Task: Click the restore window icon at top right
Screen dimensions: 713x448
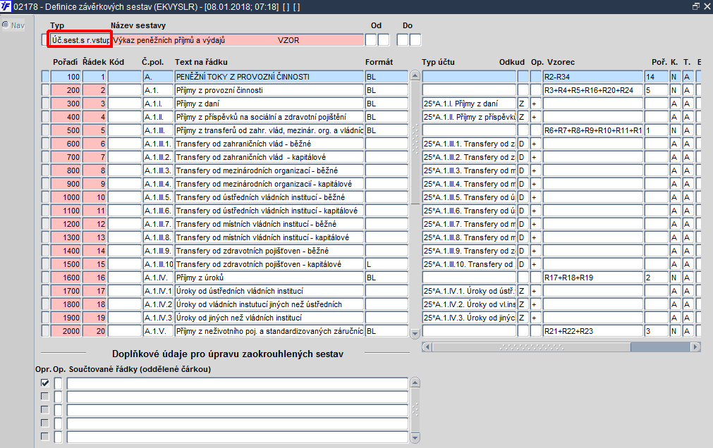Action: point(695,6)
